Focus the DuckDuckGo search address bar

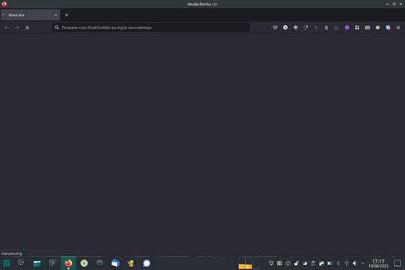click(151, 28)
